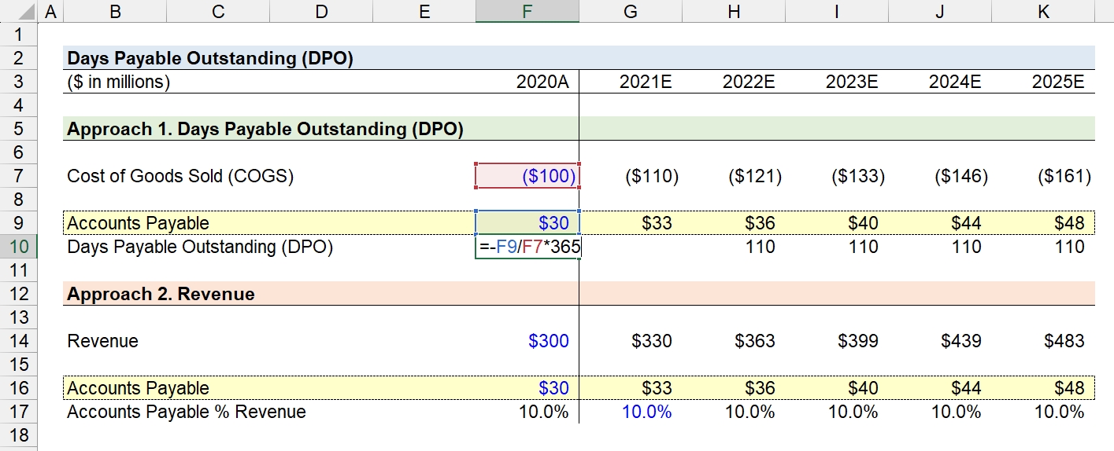This screenshot has height=451, width=1114.
Task: Click the 2021E column heading cell
Action: coord(631,82)
